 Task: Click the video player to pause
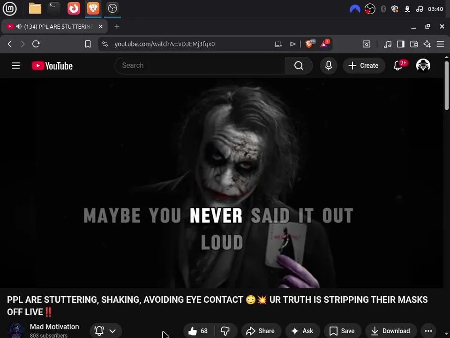222,183
